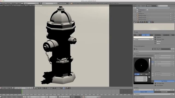
Task: Click the R value field in color picker
Action: coord(141,77)
